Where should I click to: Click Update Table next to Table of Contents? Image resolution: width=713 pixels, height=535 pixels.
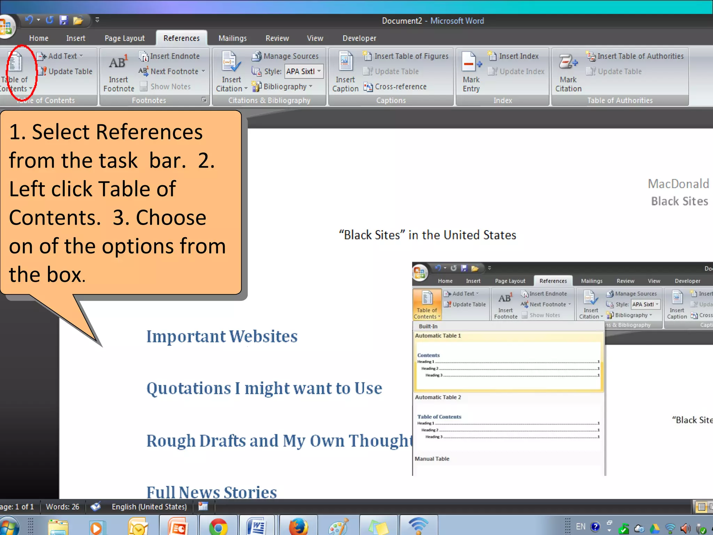pyautogui.click(x=65, y=71)
